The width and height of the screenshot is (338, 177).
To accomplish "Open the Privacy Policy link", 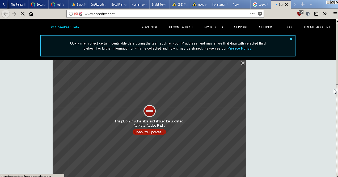I will click(239, 48).
